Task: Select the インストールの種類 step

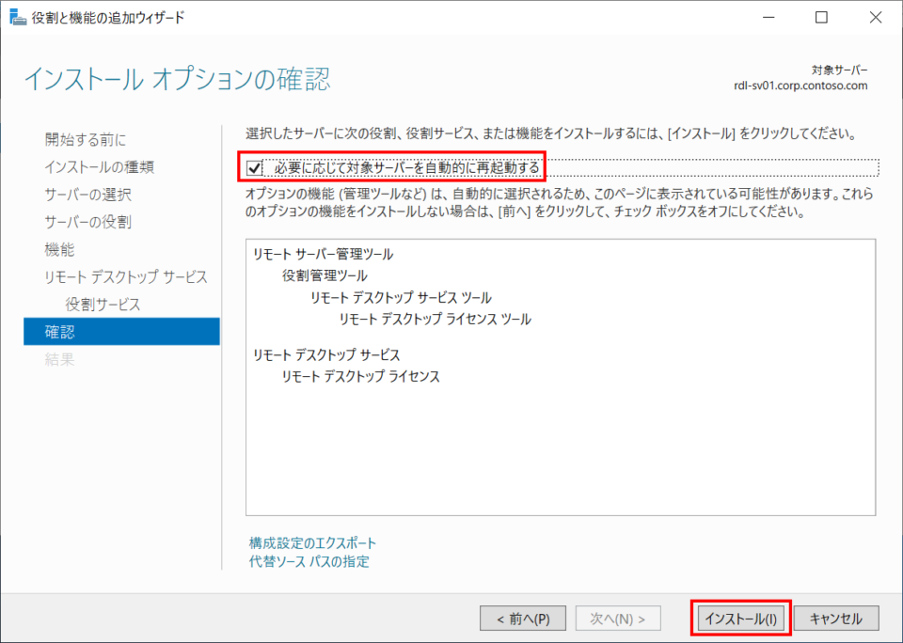Action: (x=99, y=167)
